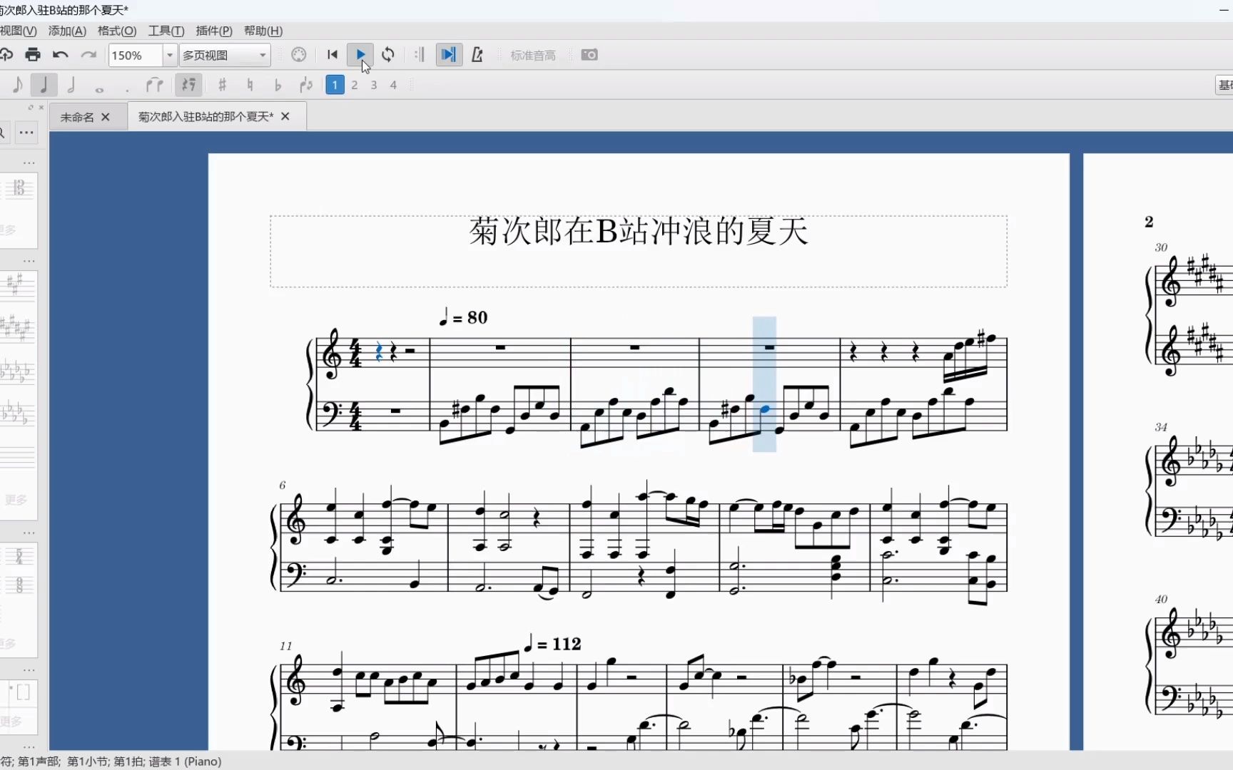Click measure number 34 on the second page
1233x770 pixels.
pyautogui.click(x=1161, y=427)
